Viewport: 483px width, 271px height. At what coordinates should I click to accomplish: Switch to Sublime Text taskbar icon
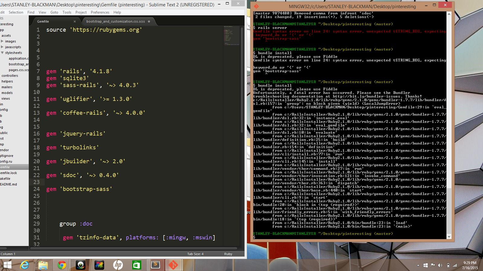[x=155, y=265]
